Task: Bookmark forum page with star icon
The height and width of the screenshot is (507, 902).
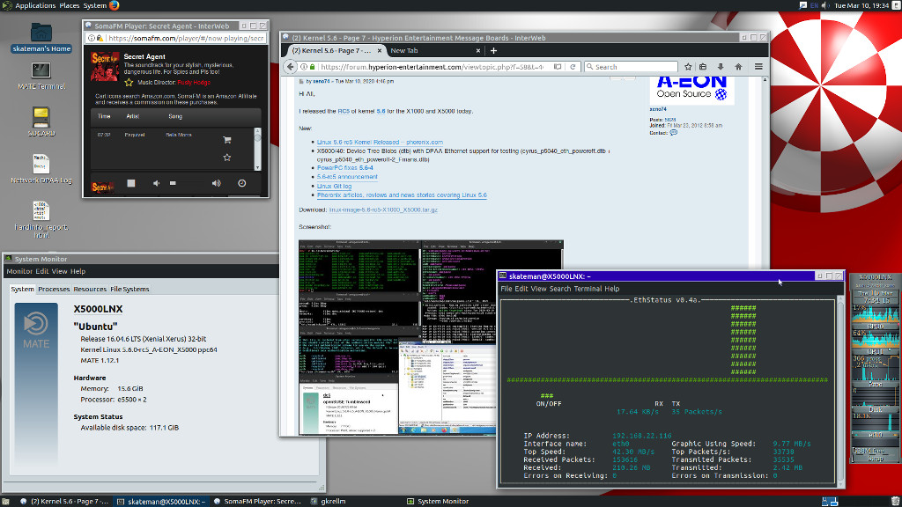Action: [x=688, y=67]
